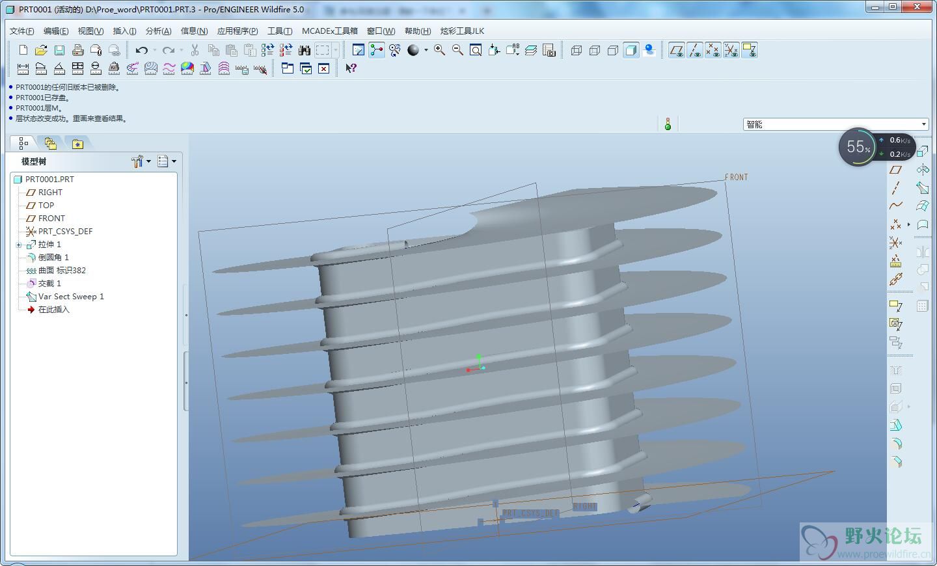Select the datum Plane tool in the right toolbar
The image size is (937, 566).
point(896,170)
